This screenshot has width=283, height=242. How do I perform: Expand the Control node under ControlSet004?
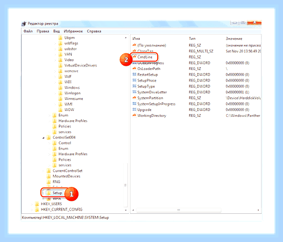point(49,143)
